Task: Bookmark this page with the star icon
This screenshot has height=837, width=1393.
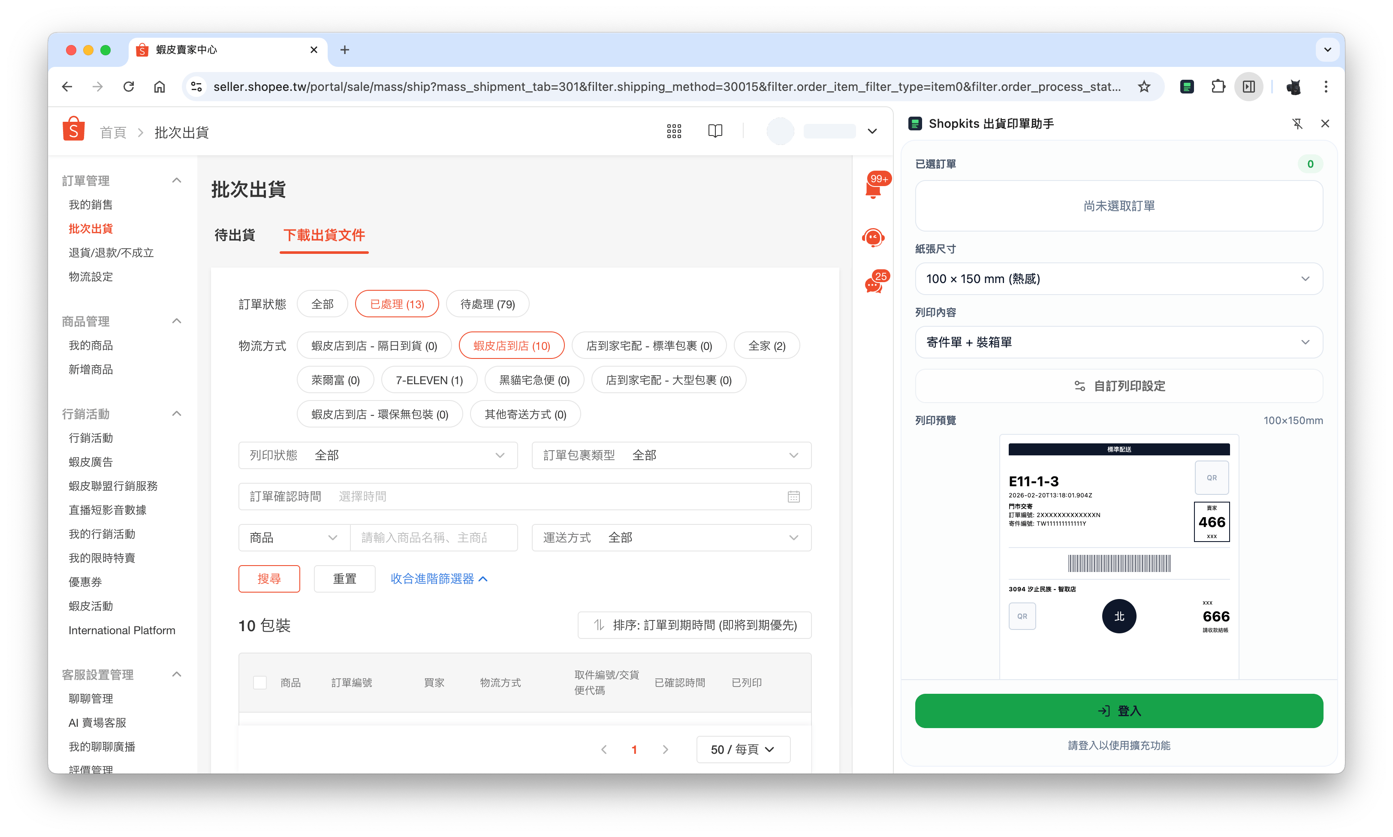Action: tap(1144, 86)
